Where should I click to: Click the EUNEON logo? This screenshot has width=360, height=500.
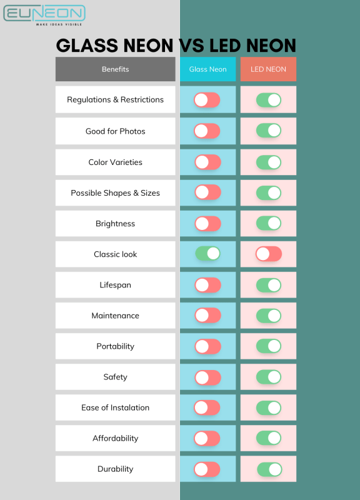pyautogui.click(x=44, y=15)
